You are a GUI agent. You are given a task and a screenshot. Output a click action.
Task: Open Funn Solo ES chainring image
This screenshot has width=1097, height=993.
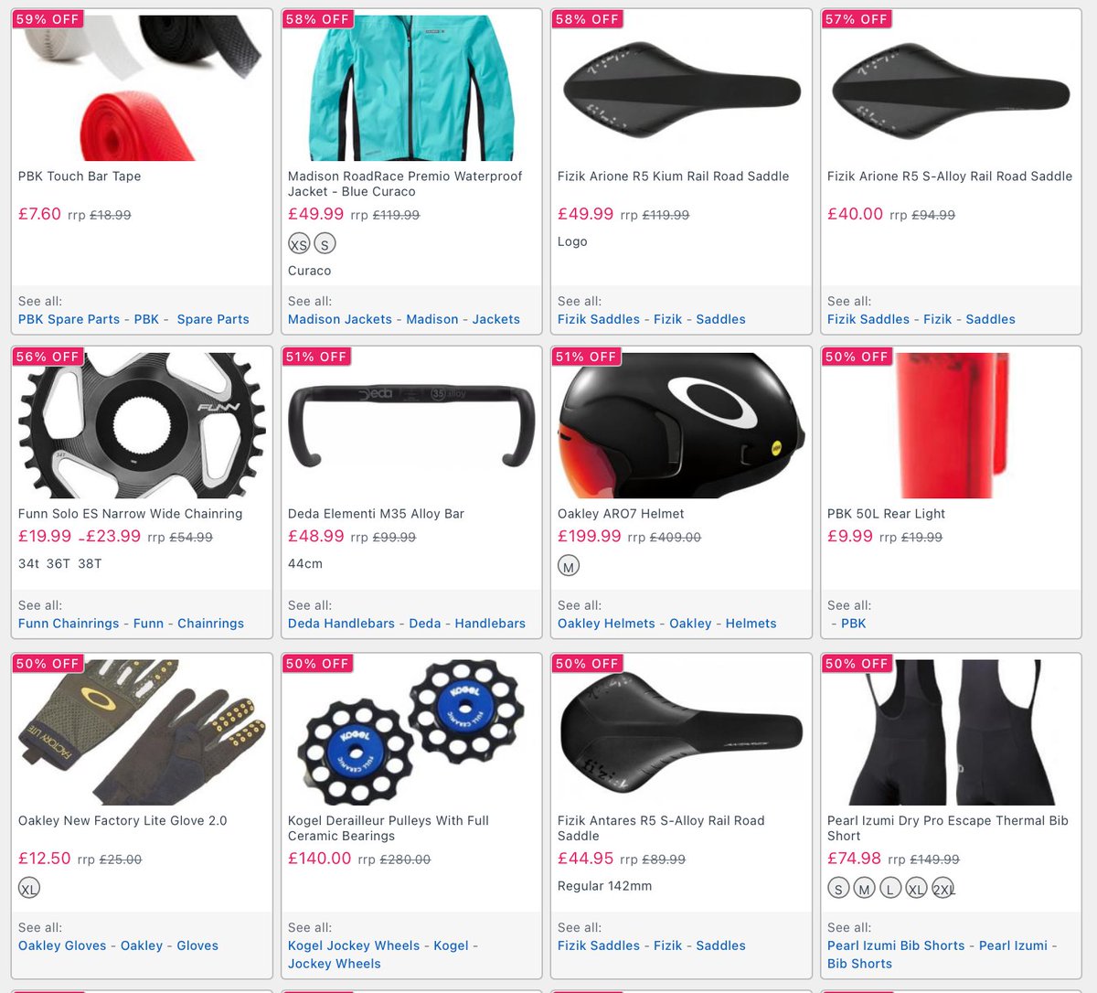142,425
